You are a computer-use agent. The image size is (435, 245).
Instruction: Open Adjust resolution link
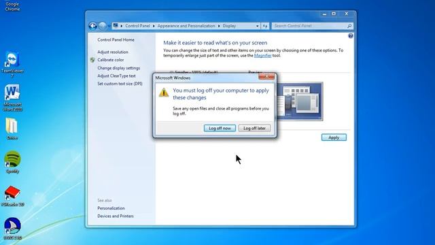coord(113,52)
